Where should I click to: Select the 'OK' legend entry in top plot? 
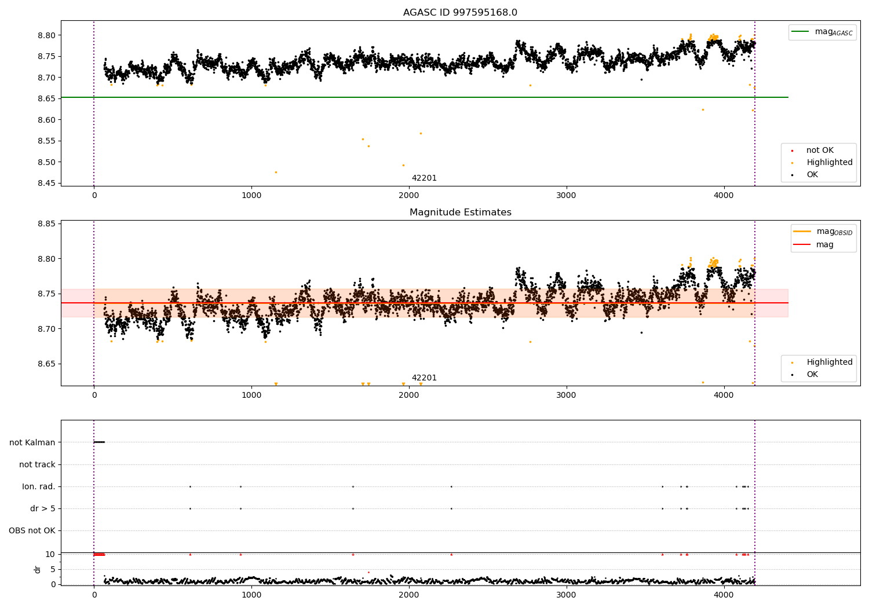[x=812, y=175]
